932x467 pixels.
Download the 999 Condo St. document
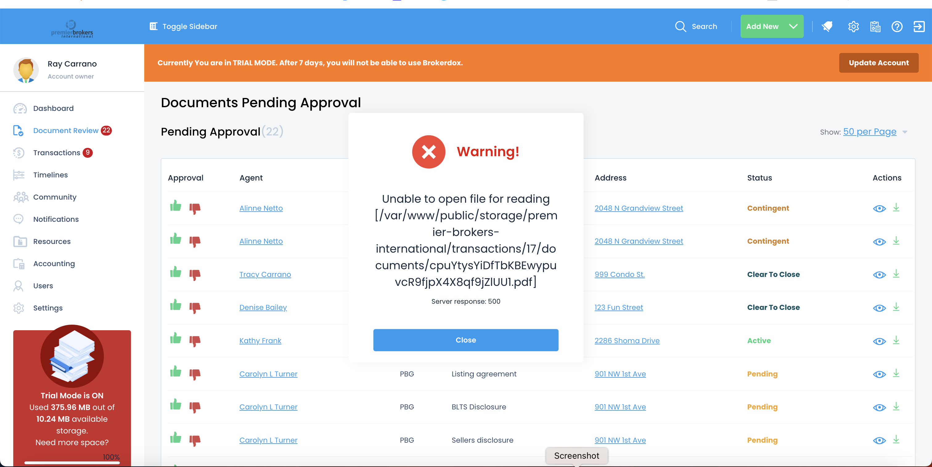pos(896,274)
